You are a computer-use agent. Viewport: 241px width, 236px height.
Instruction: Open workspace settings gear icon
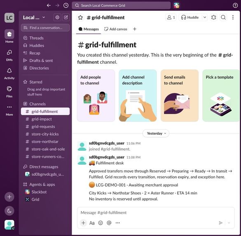pos(57,17)
